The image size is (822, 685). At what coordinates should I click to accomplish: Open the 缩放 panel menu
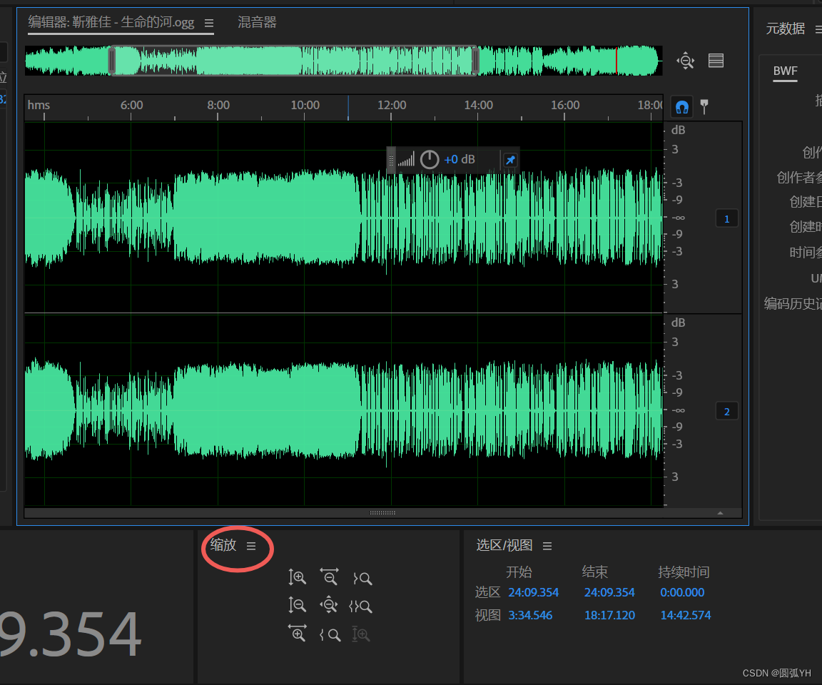click(x=251, y=545)
